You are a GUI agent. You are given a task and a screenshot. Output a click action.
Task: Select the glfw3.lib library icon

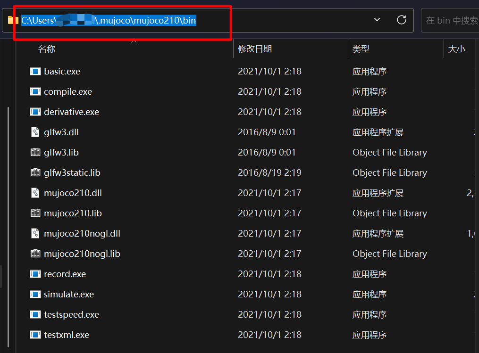click(35, 152)
